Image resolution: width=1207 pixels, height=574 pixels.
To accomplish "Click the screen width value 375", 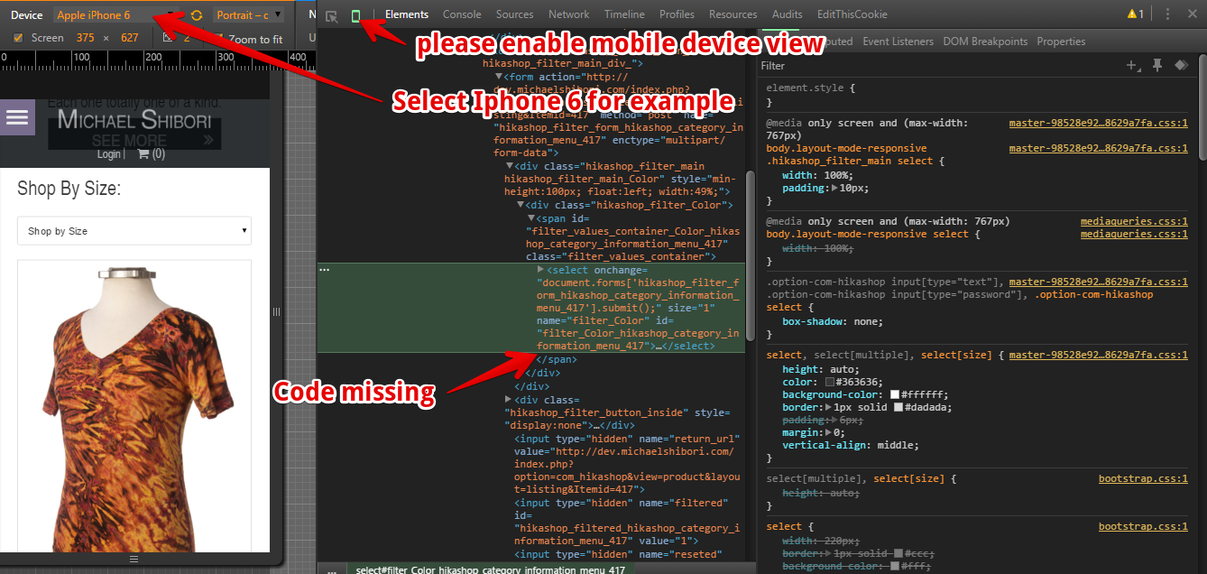I will (x=85, y=38).
